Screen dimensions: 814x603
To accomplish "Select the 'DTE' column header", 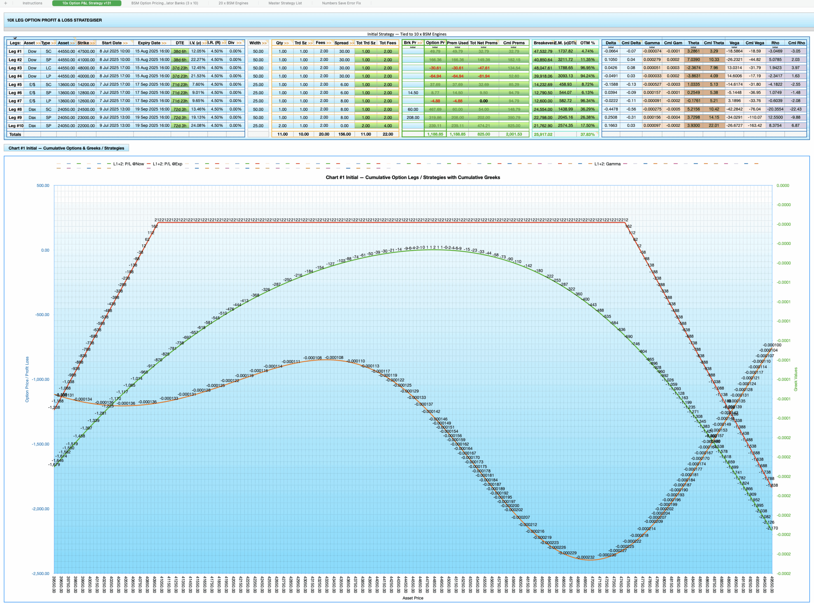I will coord(180,43).
